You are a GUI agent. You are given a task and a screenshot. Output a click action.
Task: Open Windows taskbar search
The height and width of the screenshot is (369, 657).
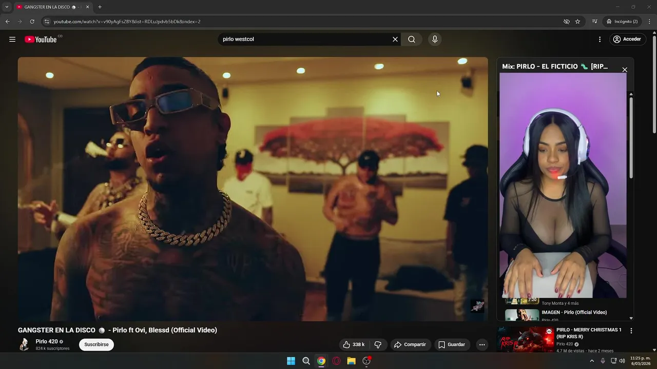click(x=306, y=361)
